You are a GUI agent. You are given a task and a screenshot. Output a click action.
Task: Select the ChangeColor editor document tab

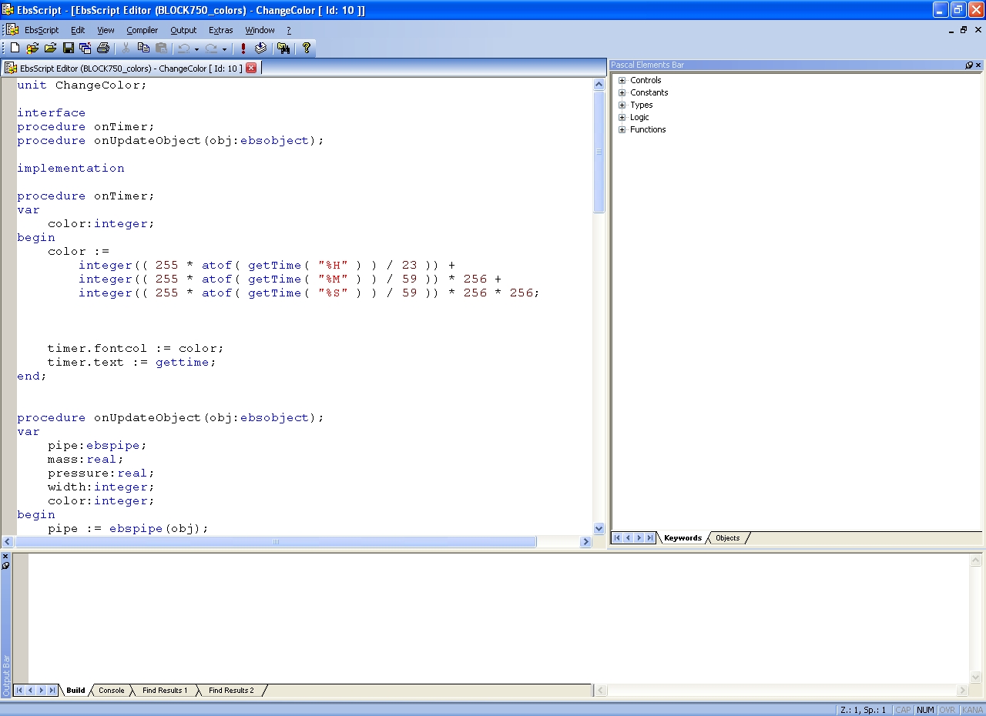[x=131, y=68]
